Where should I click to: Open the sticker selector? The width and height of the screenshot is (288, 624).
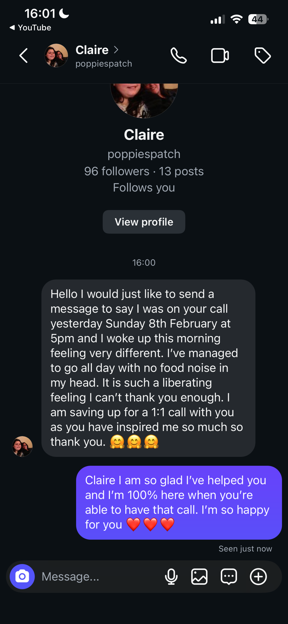(x=230, y=576)
